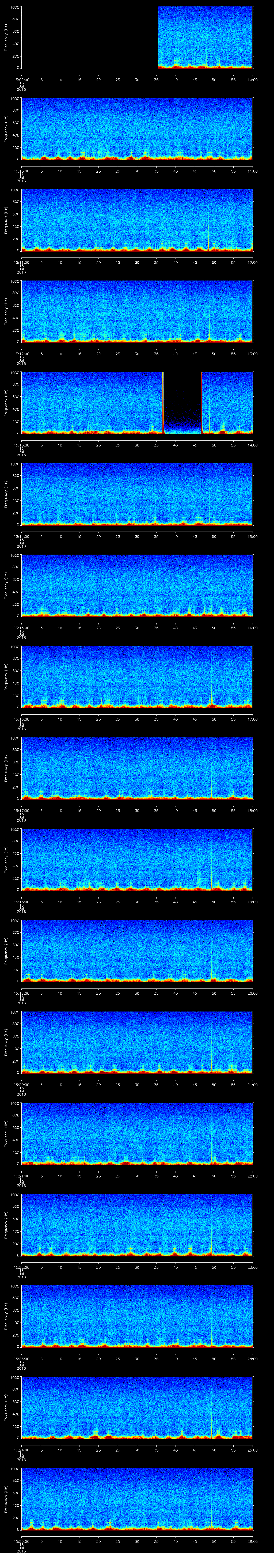Click the 15:22:00 start time label

(x=21, y=1267)
